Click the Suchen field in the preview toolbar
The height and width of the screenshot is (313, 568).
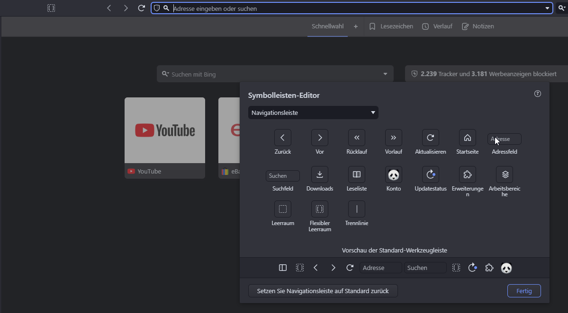(425, 268)
